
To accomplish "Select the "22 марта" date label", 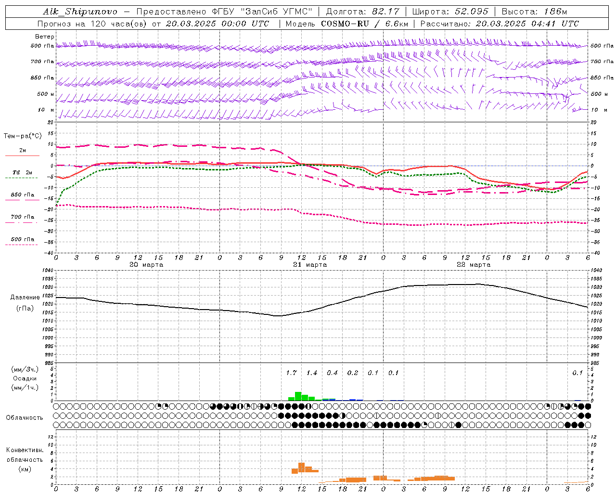I will click(474, 265).
